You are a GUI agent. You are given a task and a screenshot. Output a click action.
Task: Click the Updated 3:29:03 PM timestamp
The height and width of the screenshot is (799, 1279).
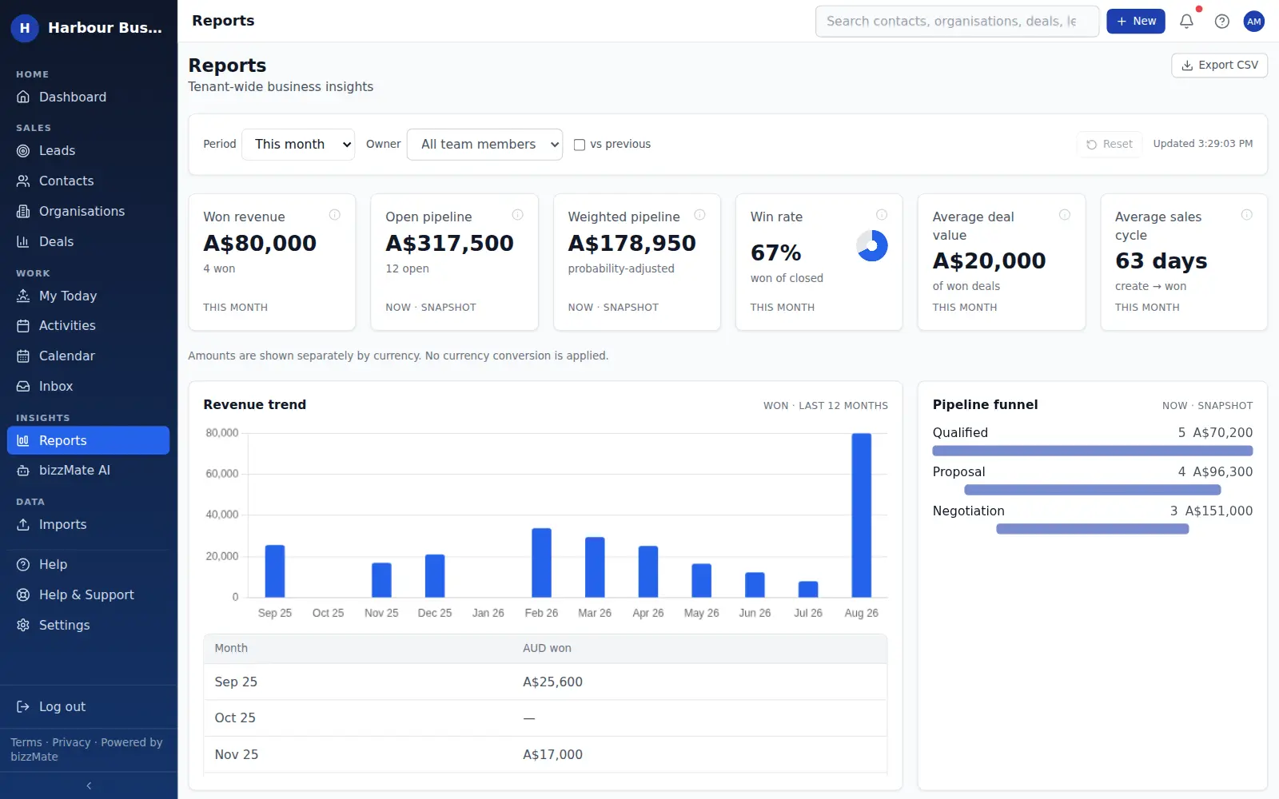tap(1202, 144)
